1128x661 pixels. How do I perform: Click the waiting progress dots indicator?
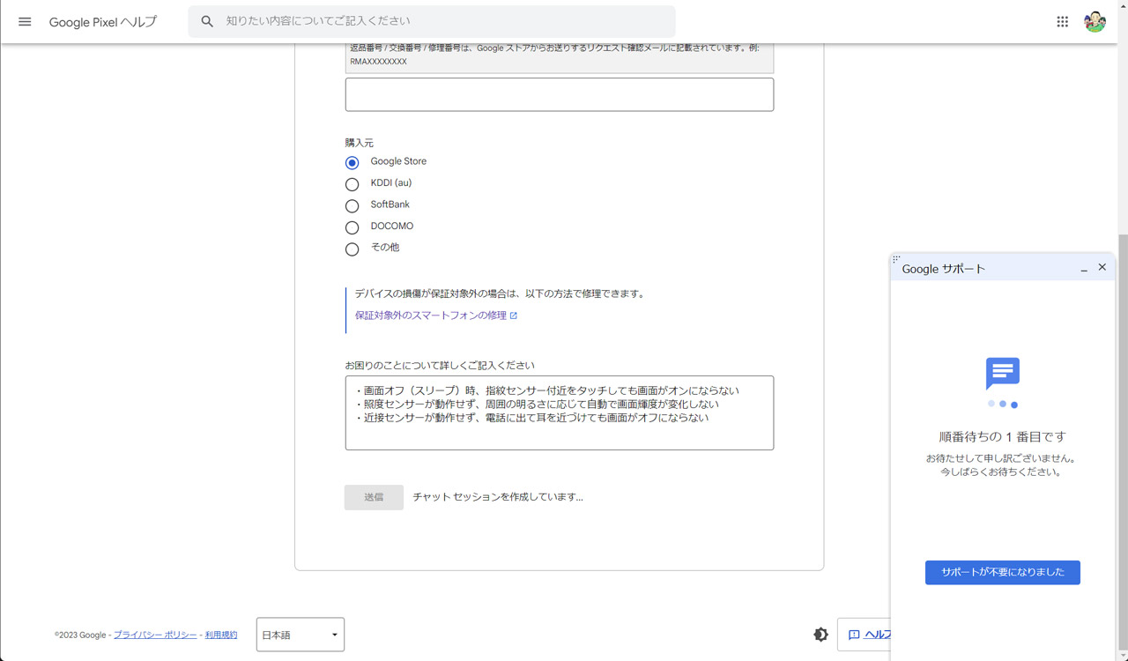(x=1002, y=404)
